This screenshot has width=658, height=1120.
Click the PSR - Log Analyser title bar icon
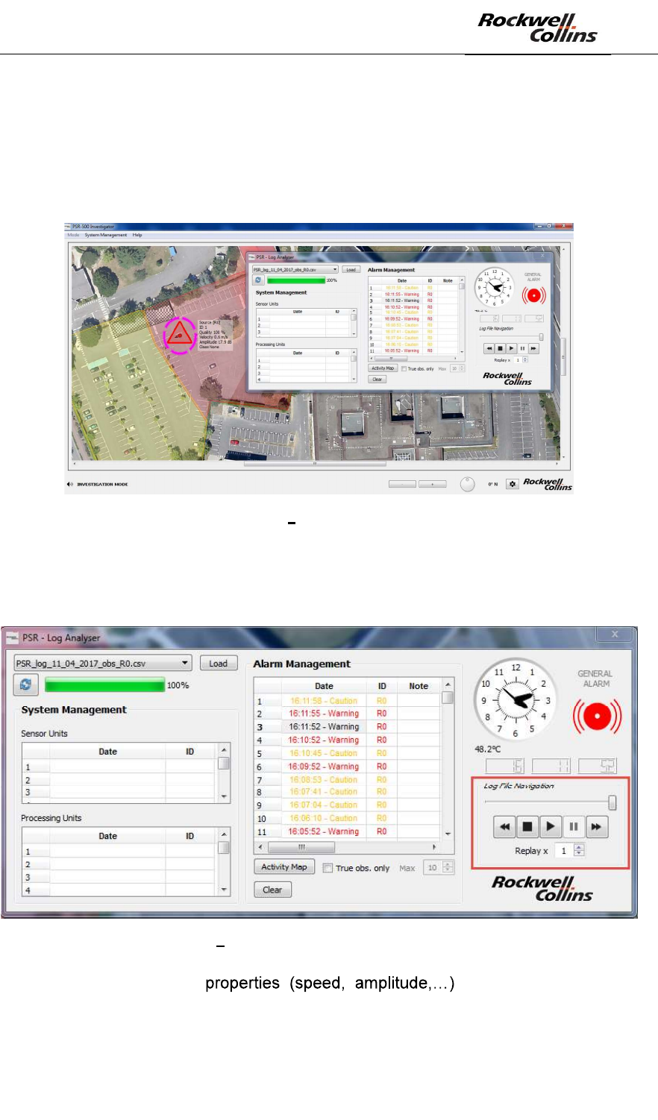(11, 638)
